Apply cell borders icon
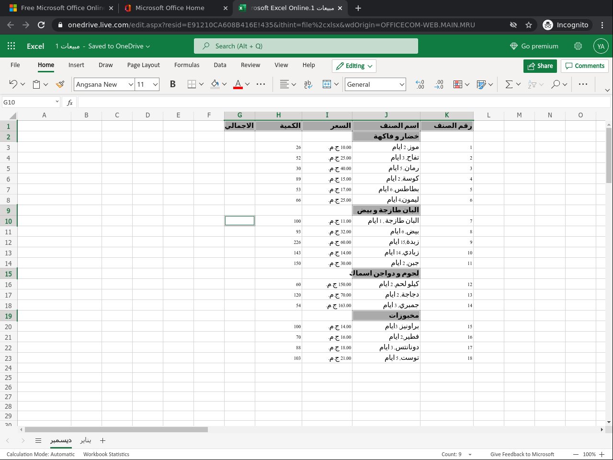The width and height of the screenshot is (613, 460). point(192,84)
